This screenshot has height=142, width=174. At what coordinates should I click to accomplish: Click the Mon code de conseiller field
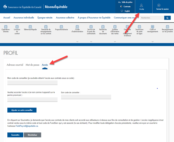32,83
